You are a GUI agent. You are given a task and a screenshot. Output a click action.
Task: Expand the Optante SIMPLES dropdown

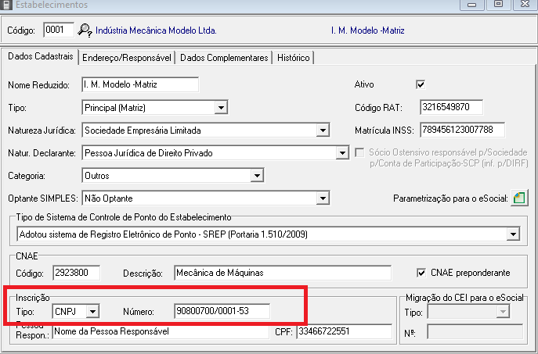(322, 198)
